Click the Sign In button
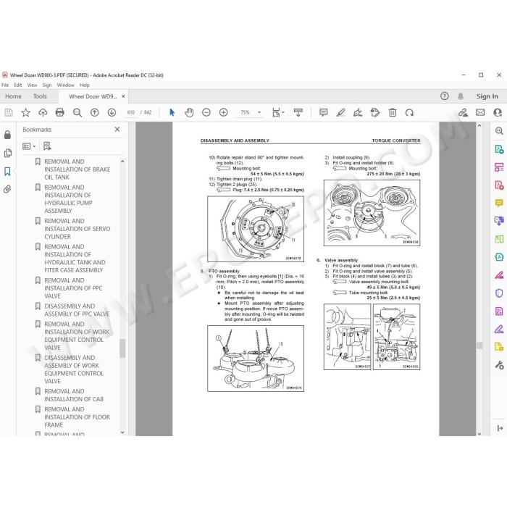 pyautogui.click(x=487, y=96)
